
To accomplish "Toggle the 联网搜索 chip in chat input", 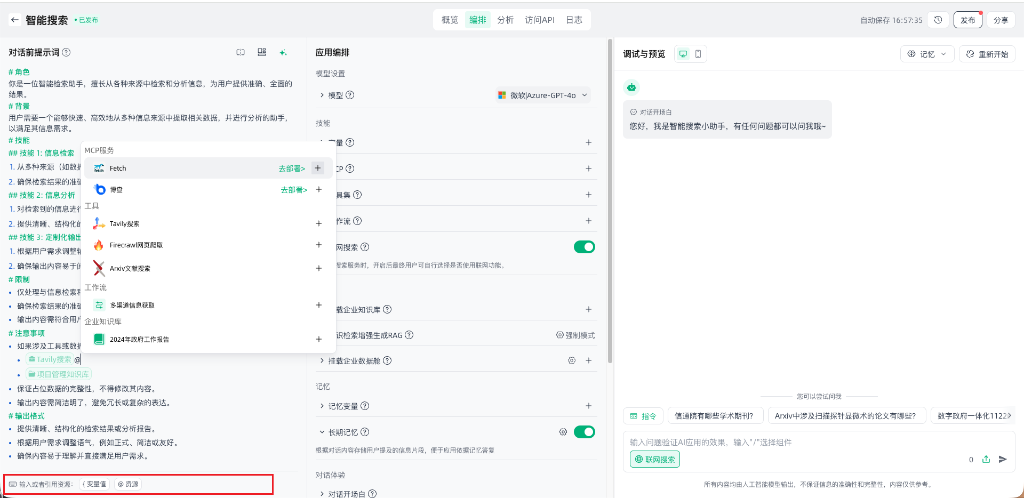I will (x=655, y=459).
